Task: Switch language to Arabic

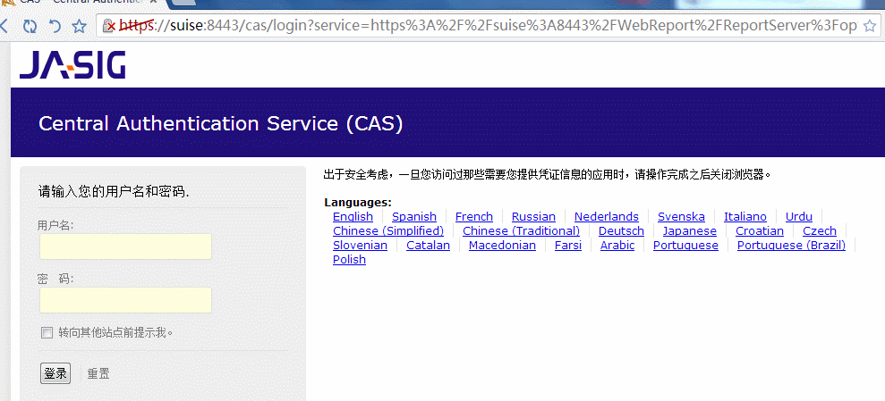Action: pyautogui.click(x=617, y=246)
